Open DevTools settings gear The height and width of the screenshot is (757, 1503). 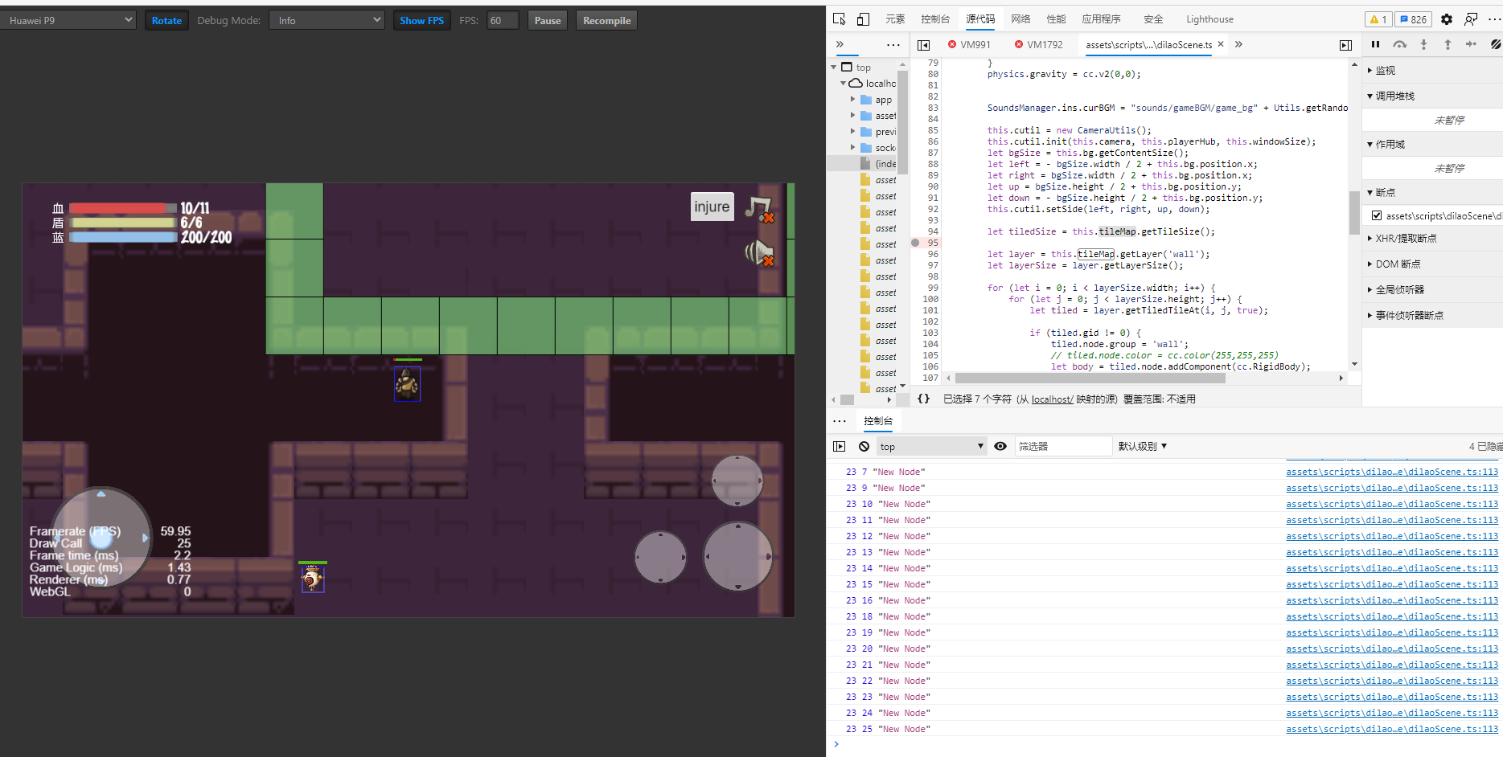point(1447,19)
